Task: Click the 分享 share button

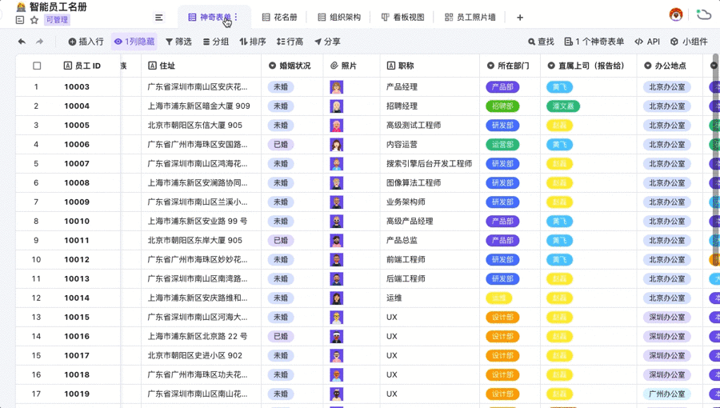Action: pos(327,42)
